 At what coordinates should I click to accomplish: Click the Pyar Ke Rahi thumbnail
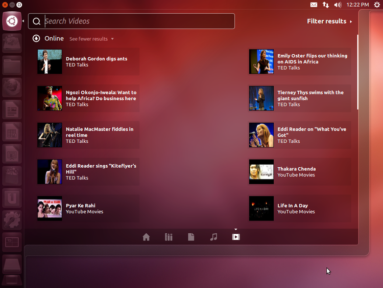click(50, 209)
